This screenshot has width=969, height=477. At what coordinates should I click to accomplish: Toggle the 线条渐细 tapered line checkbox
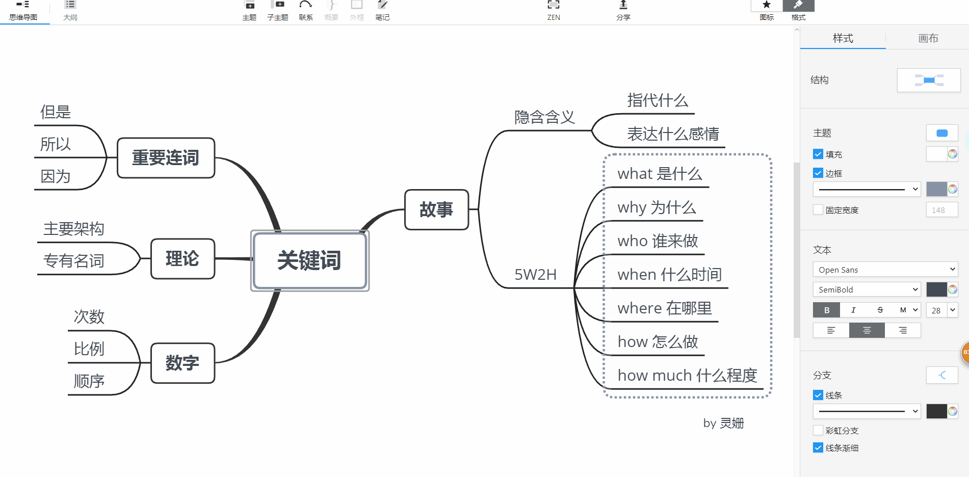point(818,447)
